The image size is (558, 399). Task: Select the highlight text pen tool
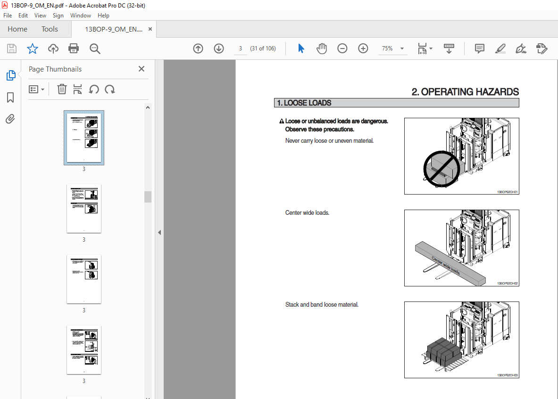click(500, 49)
